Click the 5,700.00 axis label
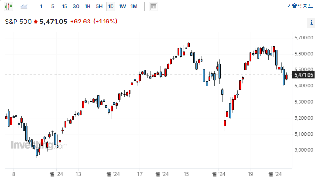 coord(304,38)
